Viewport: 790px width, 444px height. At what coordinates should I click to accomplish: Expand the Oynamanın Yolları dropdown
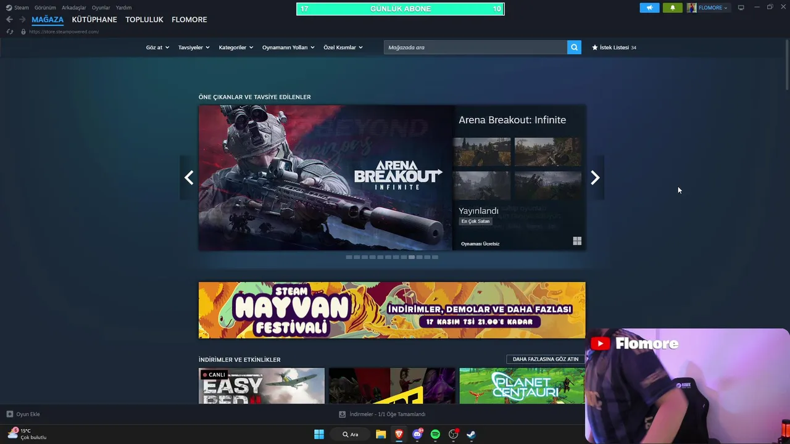(x=288, y=47)
